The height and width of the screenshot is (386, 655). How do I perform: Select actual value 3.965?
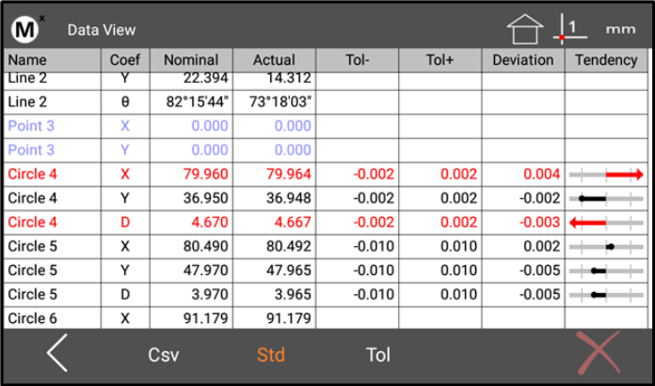(293, 295)
